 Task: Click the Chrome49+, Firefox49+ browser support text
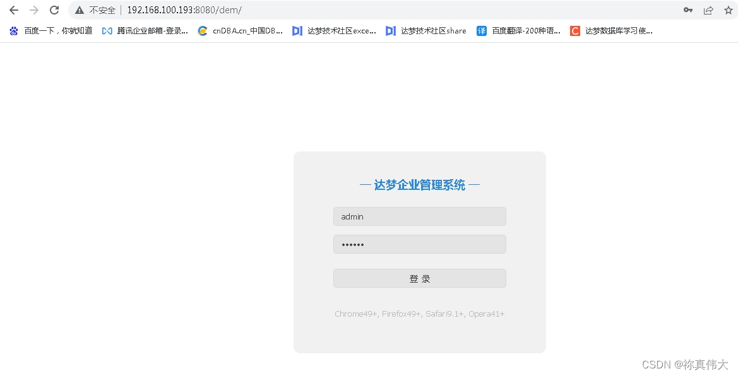click(x=419, y=314)
